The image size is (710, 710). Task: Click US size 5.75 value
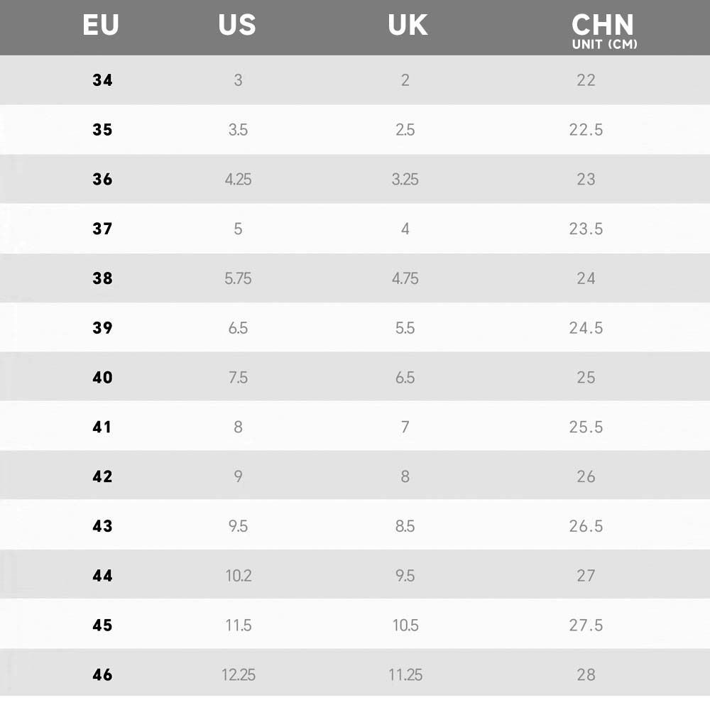[238, 278]
